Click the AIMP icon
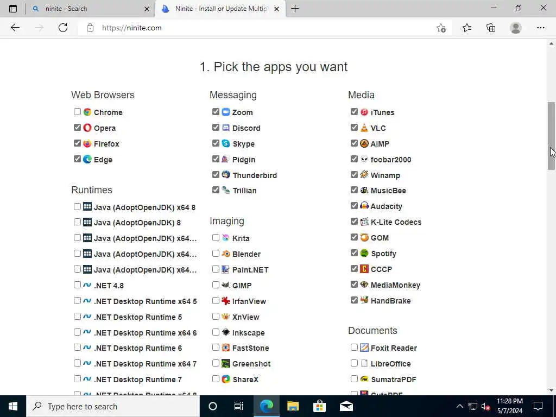 click(x=364, y=143)
